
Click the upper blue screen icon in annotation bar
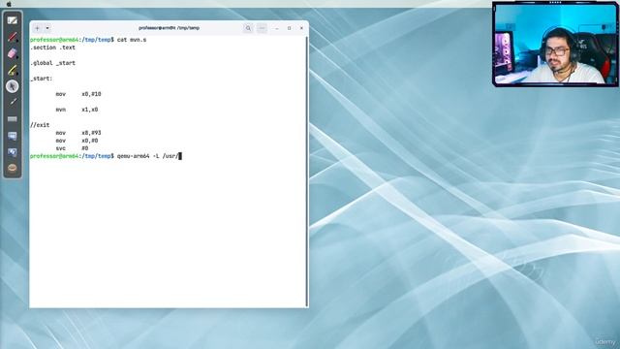tap(13, 136)
